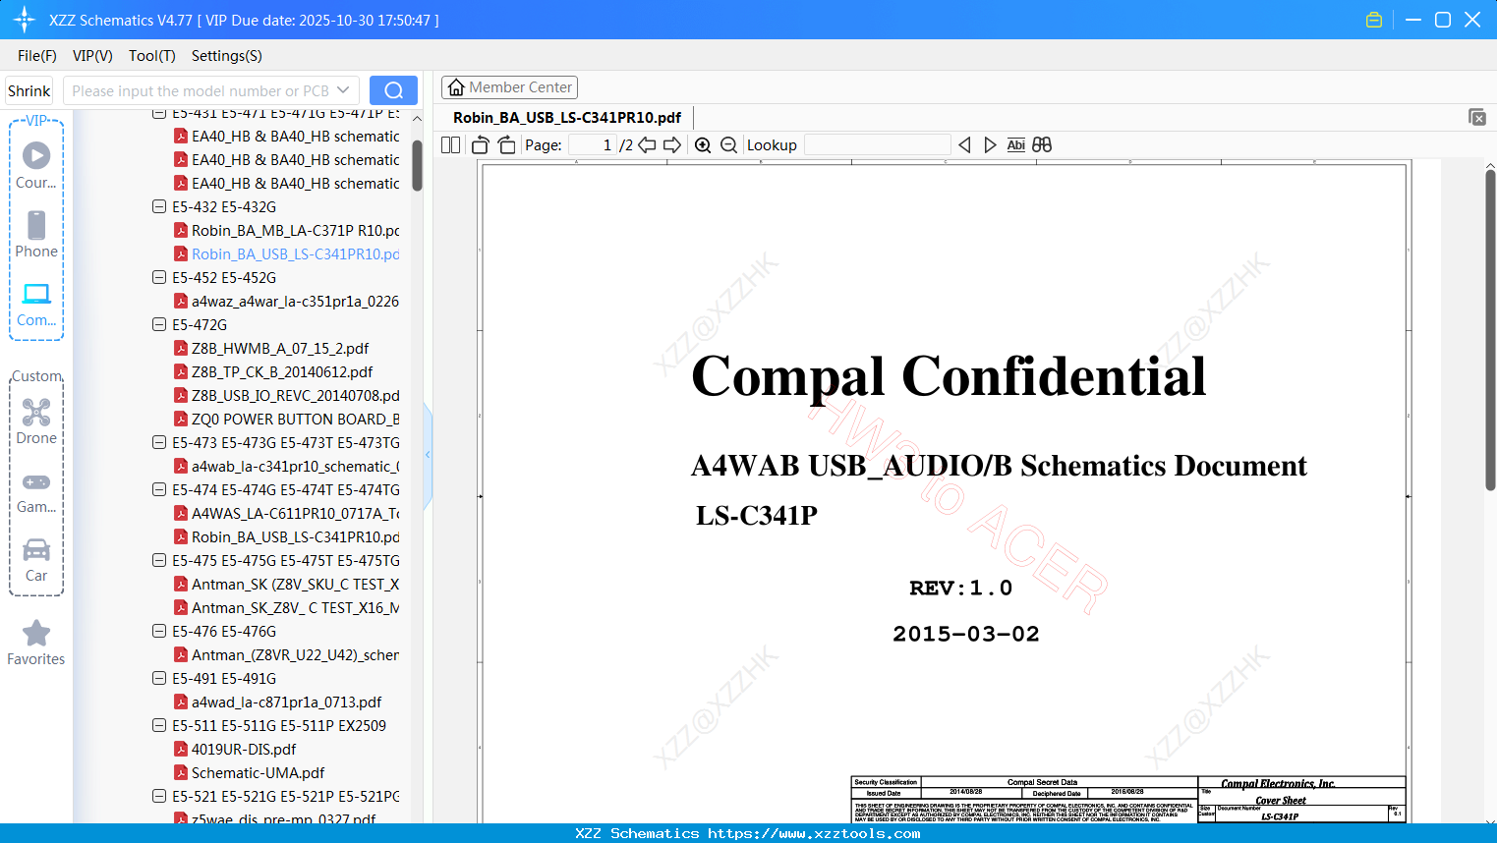Viewport: 1497px width, 843px height.
Task: Click the Shrink button
Action: [29, 90]
